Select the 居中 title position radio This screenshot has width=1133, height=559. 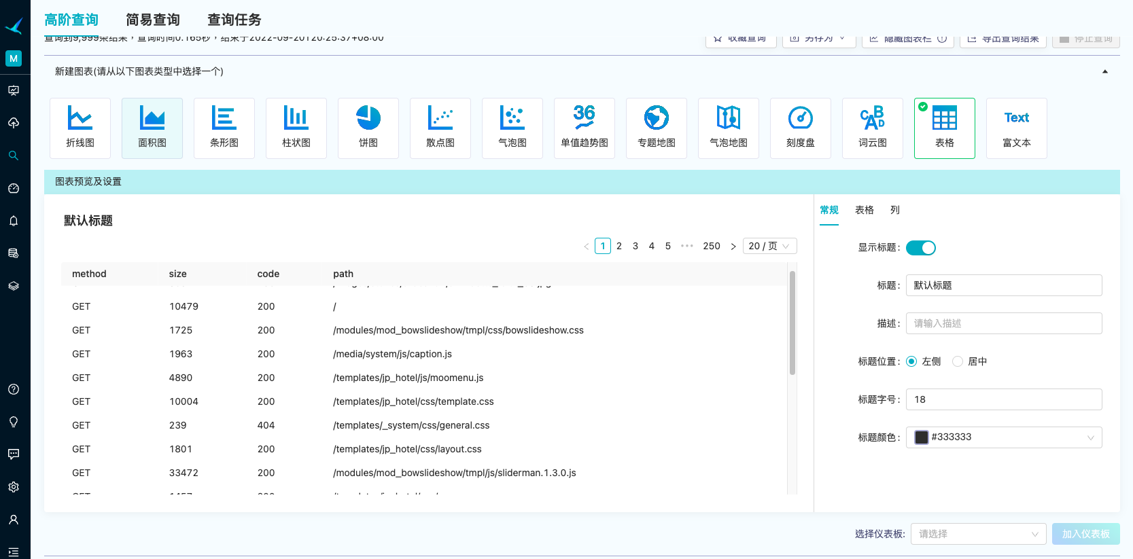[x=958, y=361]
